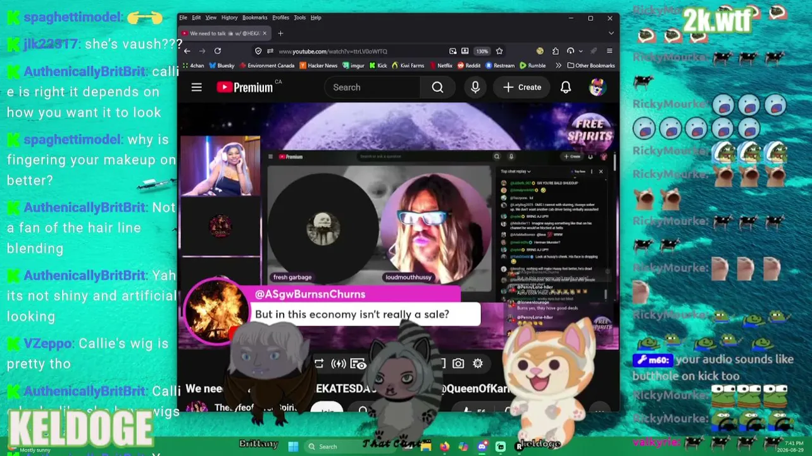The width and height of the screenshot is (812, 456).
Task: Click the download icon in the address bar
Action: (x=465, y=51)
